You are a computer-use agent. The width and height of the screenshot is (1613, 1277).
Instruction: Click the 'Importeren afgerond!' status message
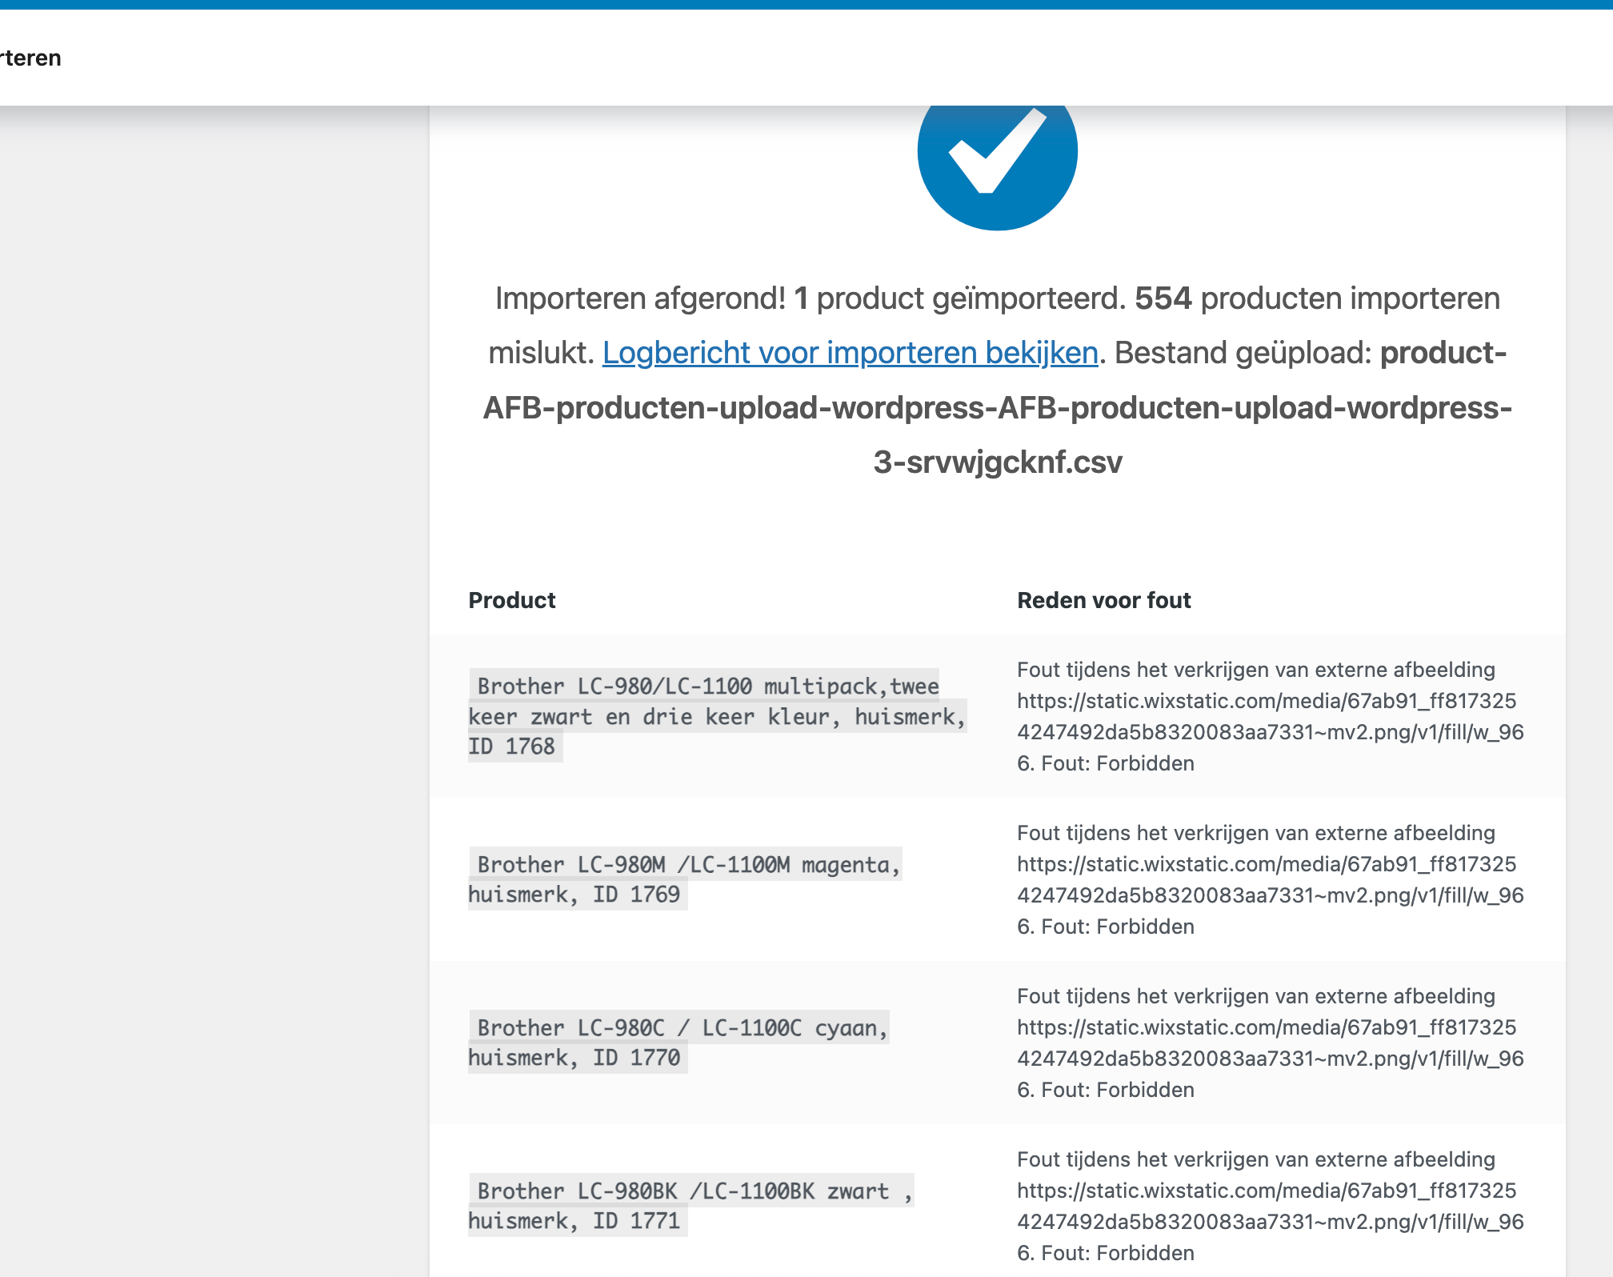click(640, 298)
